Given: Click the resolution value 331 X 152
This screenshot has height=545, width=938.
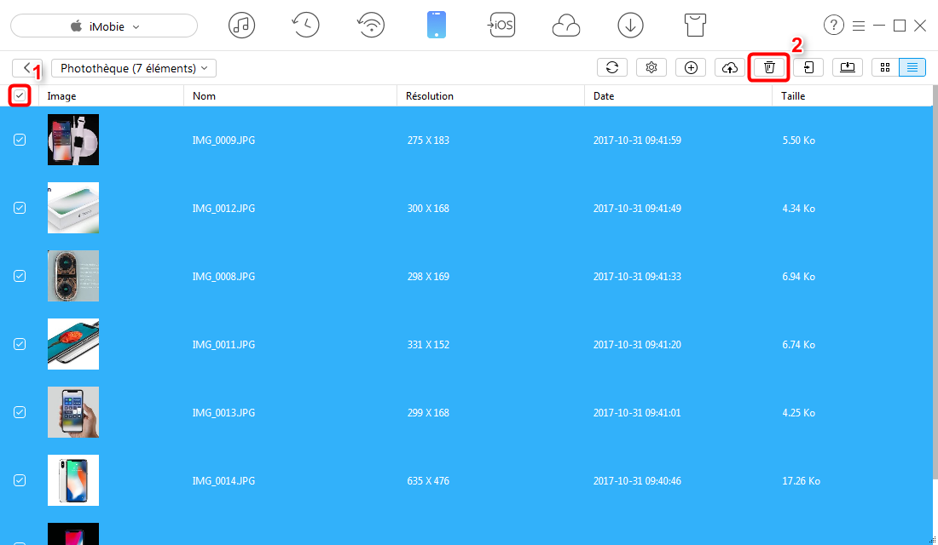Looking at the screenshot, I should [x=428, y=345].
